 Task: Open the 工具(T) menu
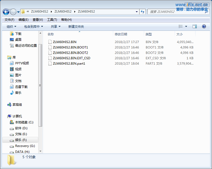pos(52,20)
